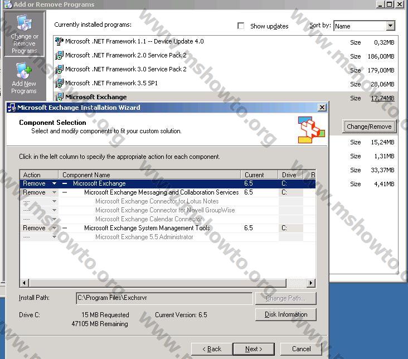The width and height of the screenshot is (408, 359).
Task: Click the Component Name column header
Action: 149,174
